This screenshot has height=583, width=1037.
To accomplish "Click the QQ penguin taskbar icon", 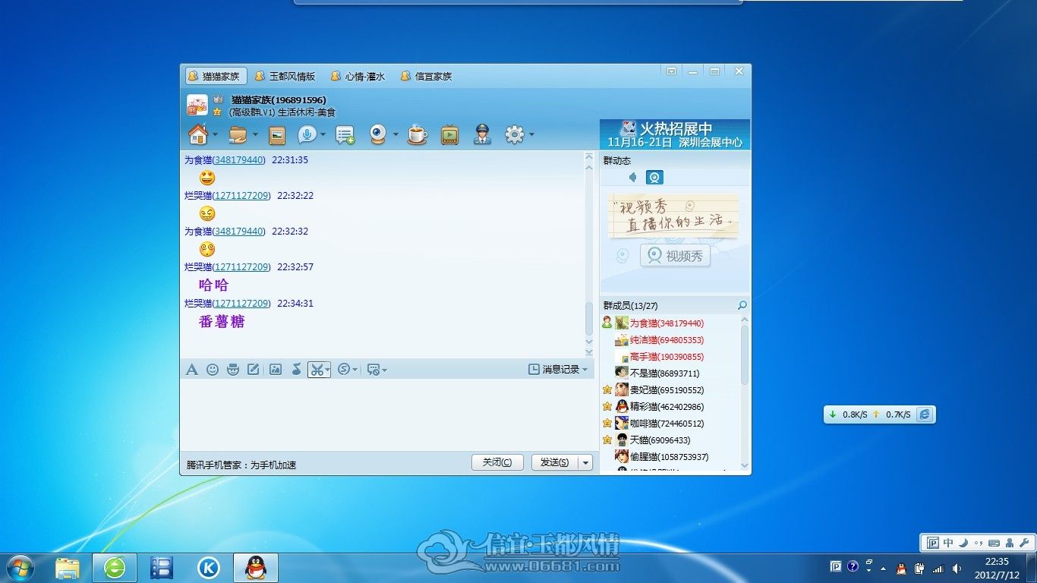I will point(256,567).
